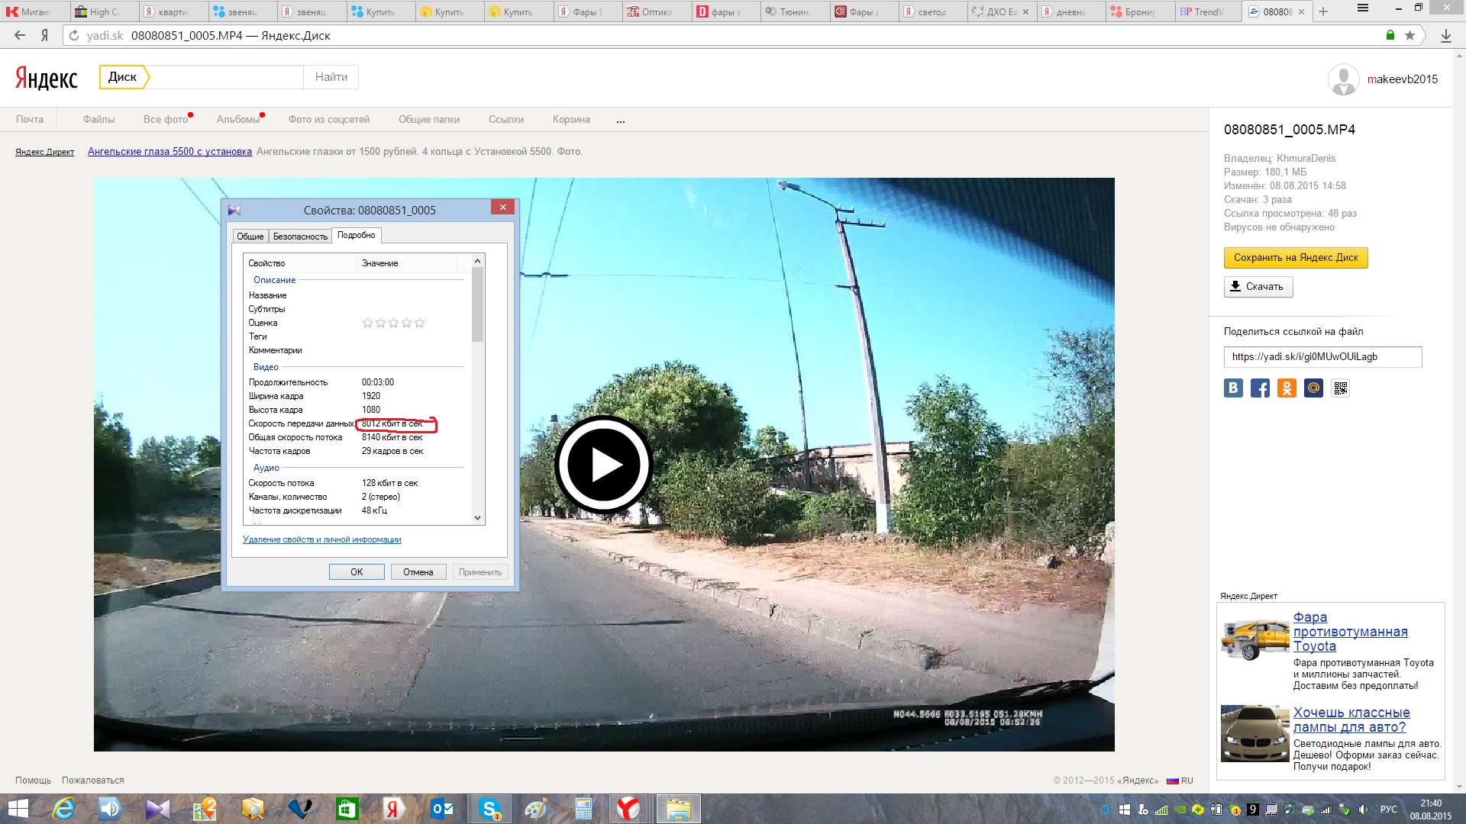Reload the page with the refresh icon
This screenshot has height=824, width=1466.
pos(74,35)
